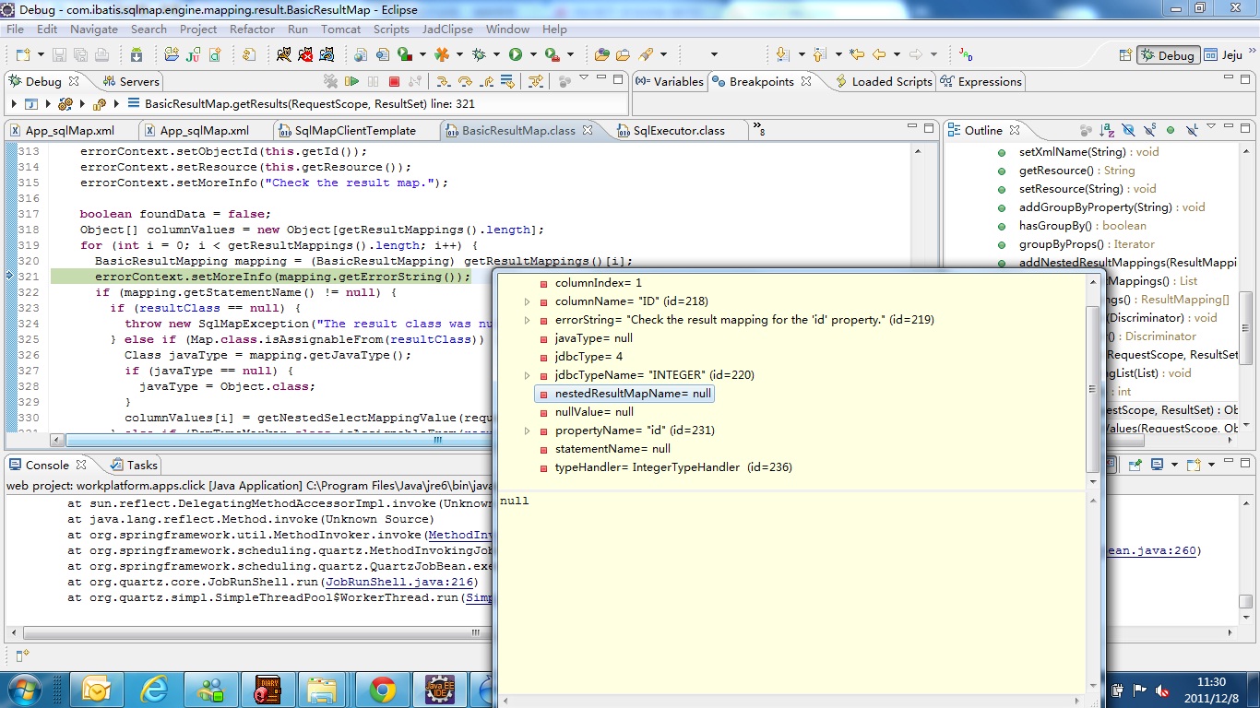
Task: Click the Step Over debug icon
Action: 465,81
